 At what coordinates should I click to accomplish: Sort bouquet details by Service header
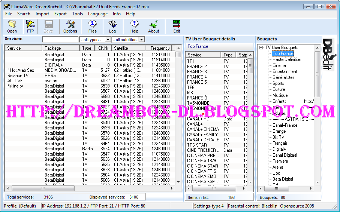point(204,55)
